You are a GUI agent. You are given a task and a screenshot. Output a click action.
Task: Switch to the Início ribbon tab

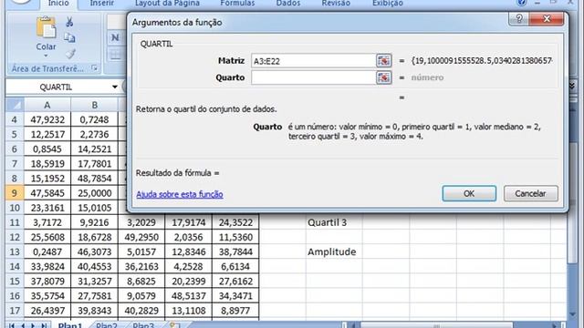click(58, 4)
